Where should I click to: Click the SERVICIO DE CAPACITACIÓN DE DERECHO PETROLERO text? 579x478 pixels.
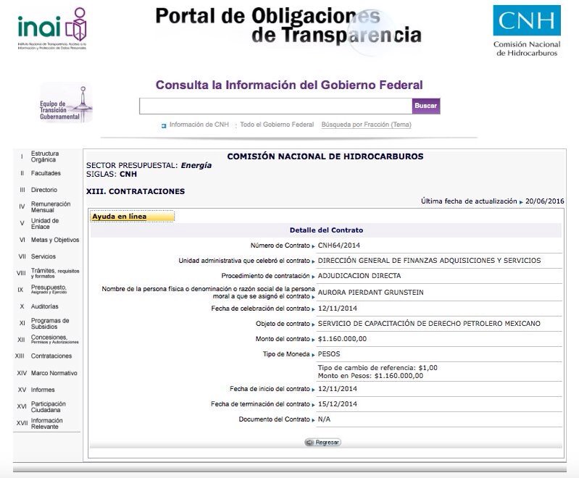[429, 324]
